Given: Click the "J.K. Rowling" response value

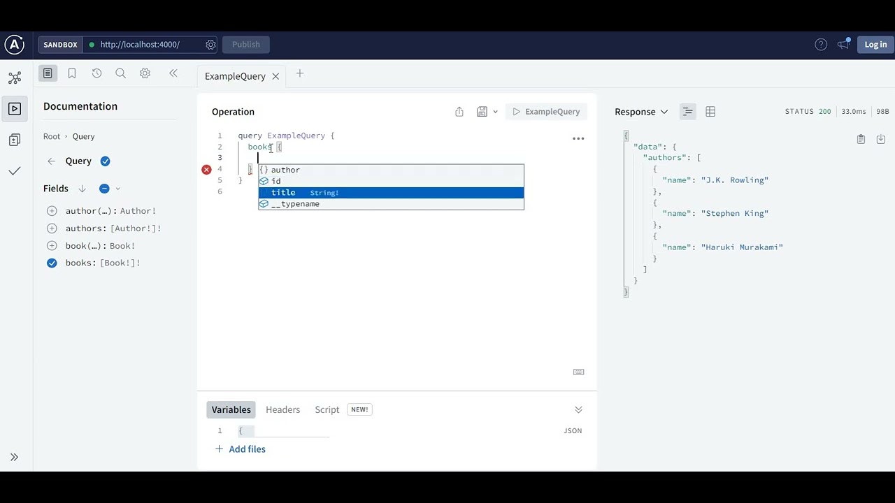Looking at the screenshot, I should (735, 180).
